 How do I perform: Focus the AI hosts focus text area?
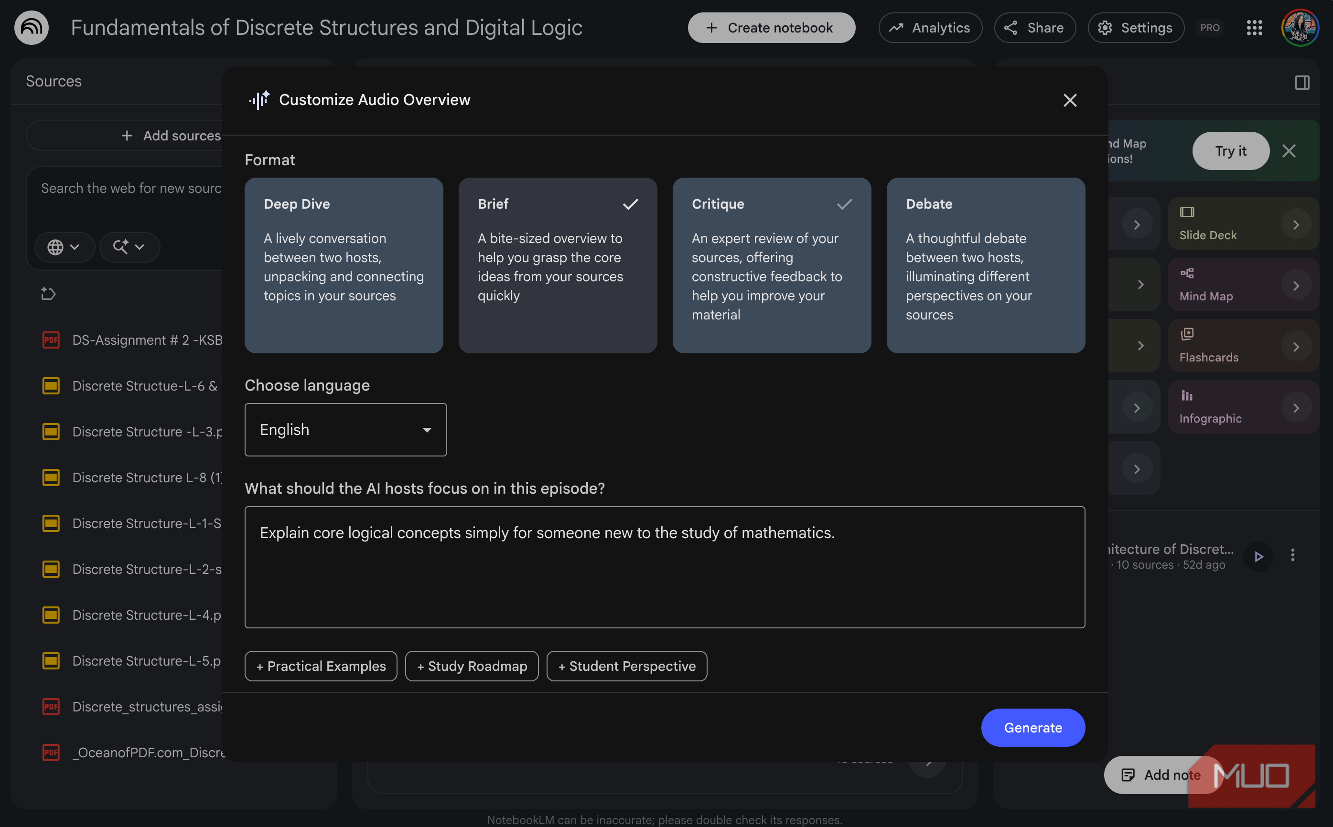coord(664,567)
